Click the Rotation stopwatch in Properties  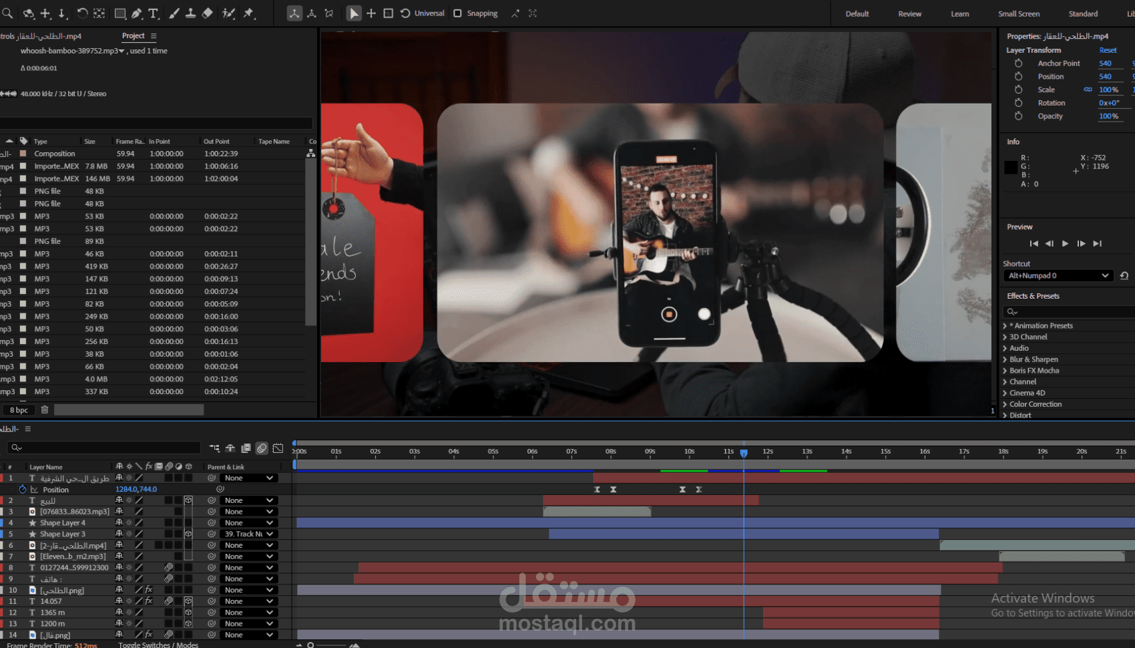click(x=1018, y=103)
